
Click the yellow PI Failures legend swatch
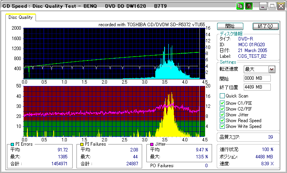point(82,144)
